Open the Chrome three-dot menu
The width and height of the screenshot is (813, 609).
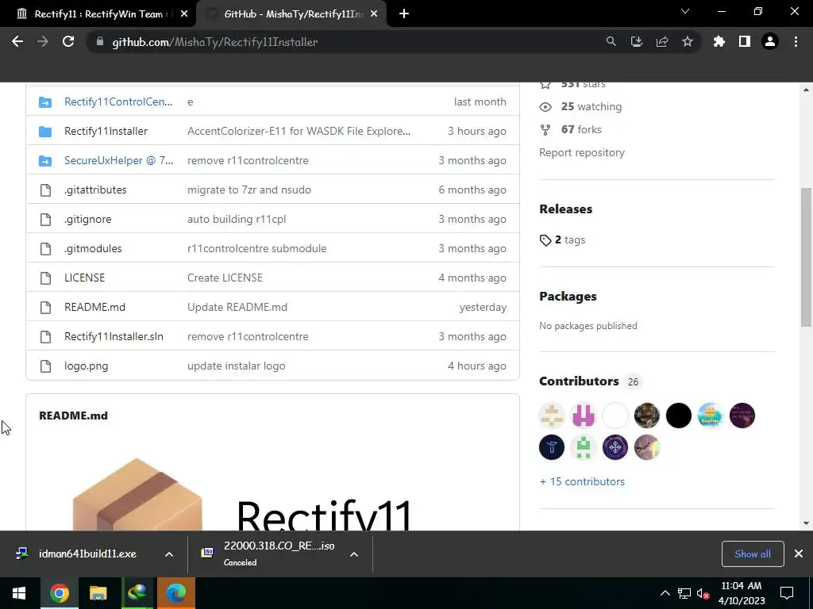coord(796,42)
